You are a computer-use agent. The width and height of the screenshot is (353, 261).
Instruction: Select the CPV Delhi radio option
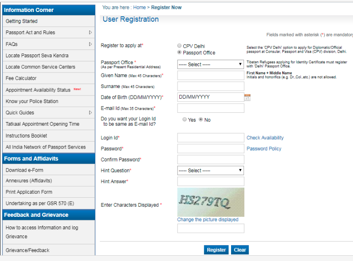point(179,46)
